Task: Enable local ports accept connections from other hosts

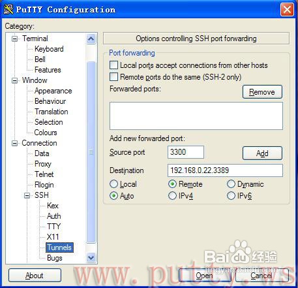Action: pyautogui.click(x=113, y=65)
